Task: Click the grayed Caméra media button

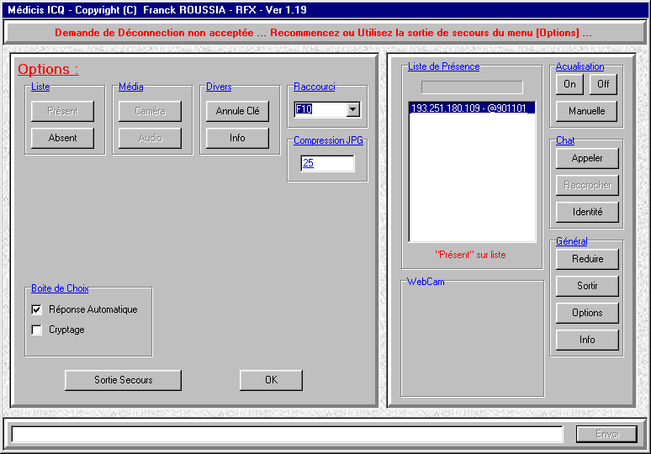Action: pos(150,111)
